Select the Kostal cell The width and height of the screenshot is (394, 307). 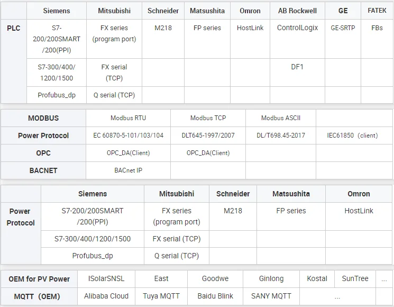click(x=317, y=279)
